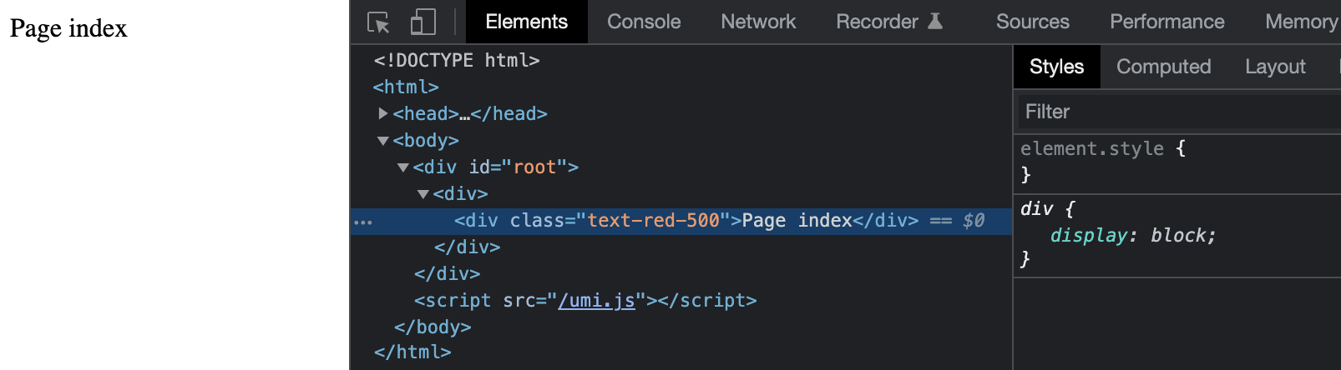The height and width of the screenshot is (370, 1341).
Task: Select the text-red-500 div row
Action: (x=681, y=221)
